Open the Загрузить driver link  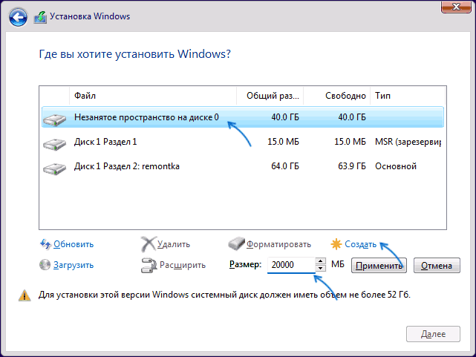[74, 265]
